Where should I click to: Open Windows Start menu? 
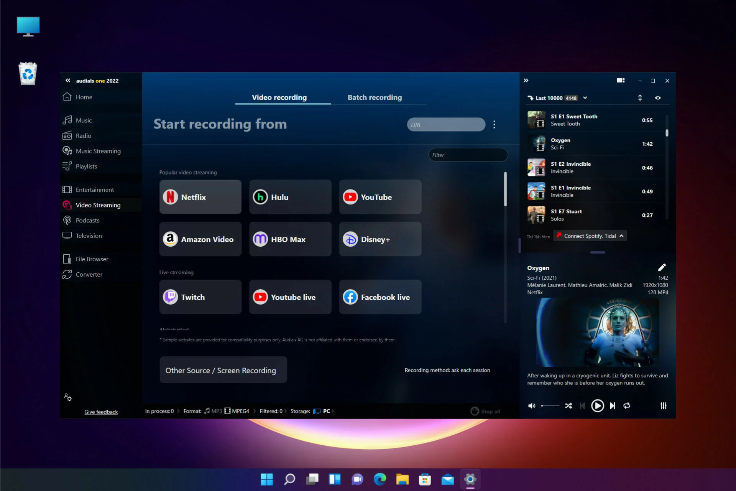tap(267, 479)
